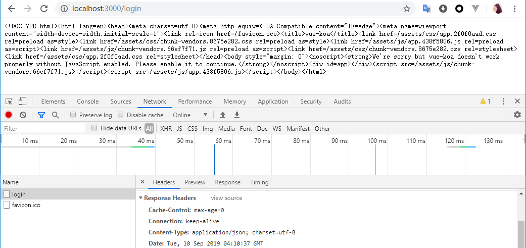526x248 pixels.
Task: Switch to the Elements tab
Action: pos(53,102)
